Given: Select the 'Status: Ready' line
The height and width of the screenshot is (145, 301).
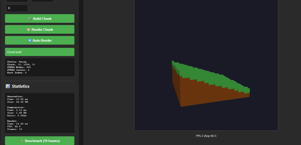Looking at the screenshot, I should [x=17, y=62].
